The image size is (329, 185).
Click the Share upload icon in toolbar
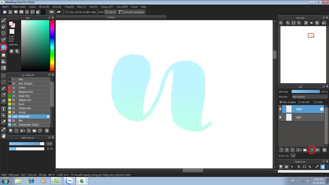[x=10, y=12]
